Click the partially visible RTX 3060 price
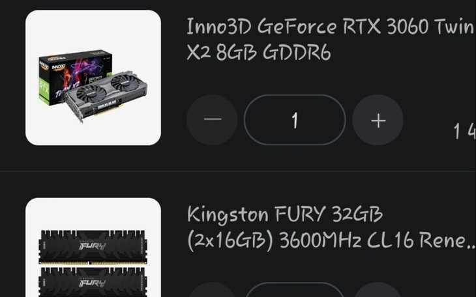 pyautogui.click(x=464, y=131)
